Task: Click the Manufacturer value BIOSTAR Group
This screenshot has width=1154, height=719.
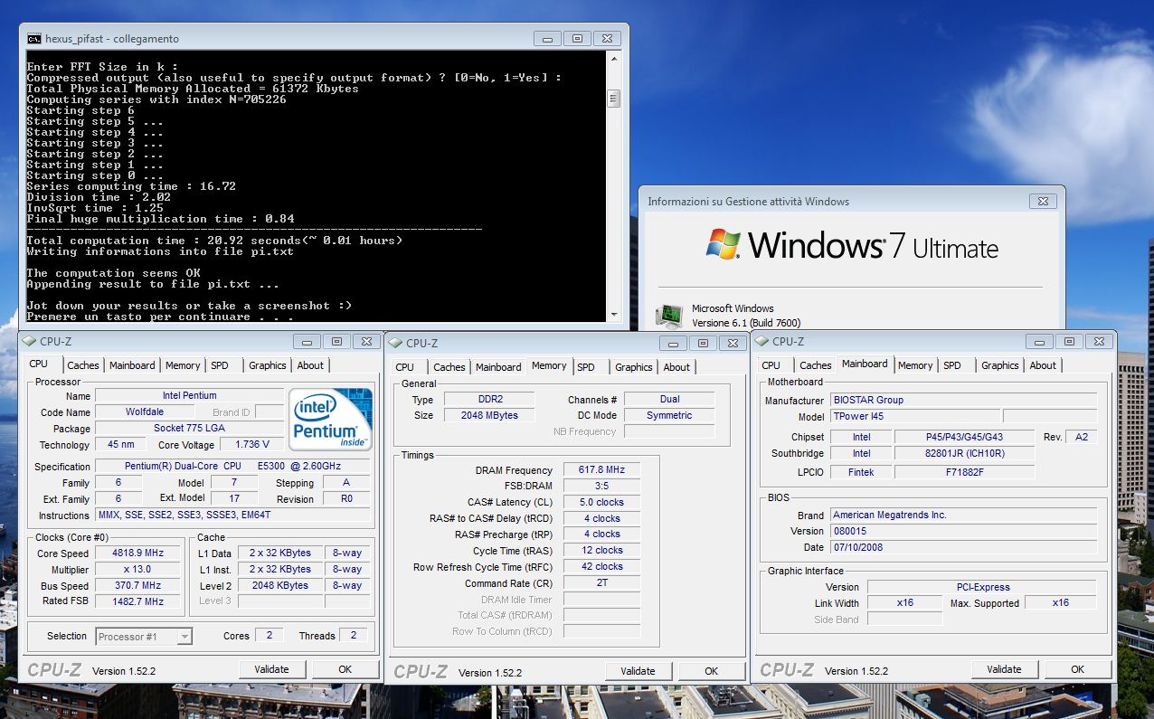Action: pos(963,401)
